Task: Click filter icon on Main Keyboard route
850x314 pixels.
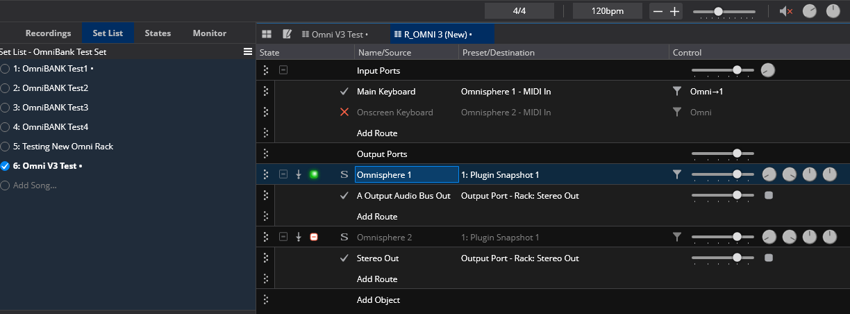Action: pyautogui.click(x=677, y=91)
